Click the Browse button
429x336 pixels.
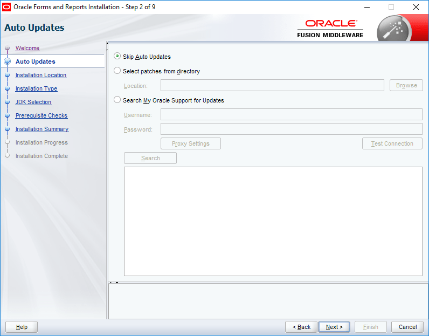[x=406, y=85]
